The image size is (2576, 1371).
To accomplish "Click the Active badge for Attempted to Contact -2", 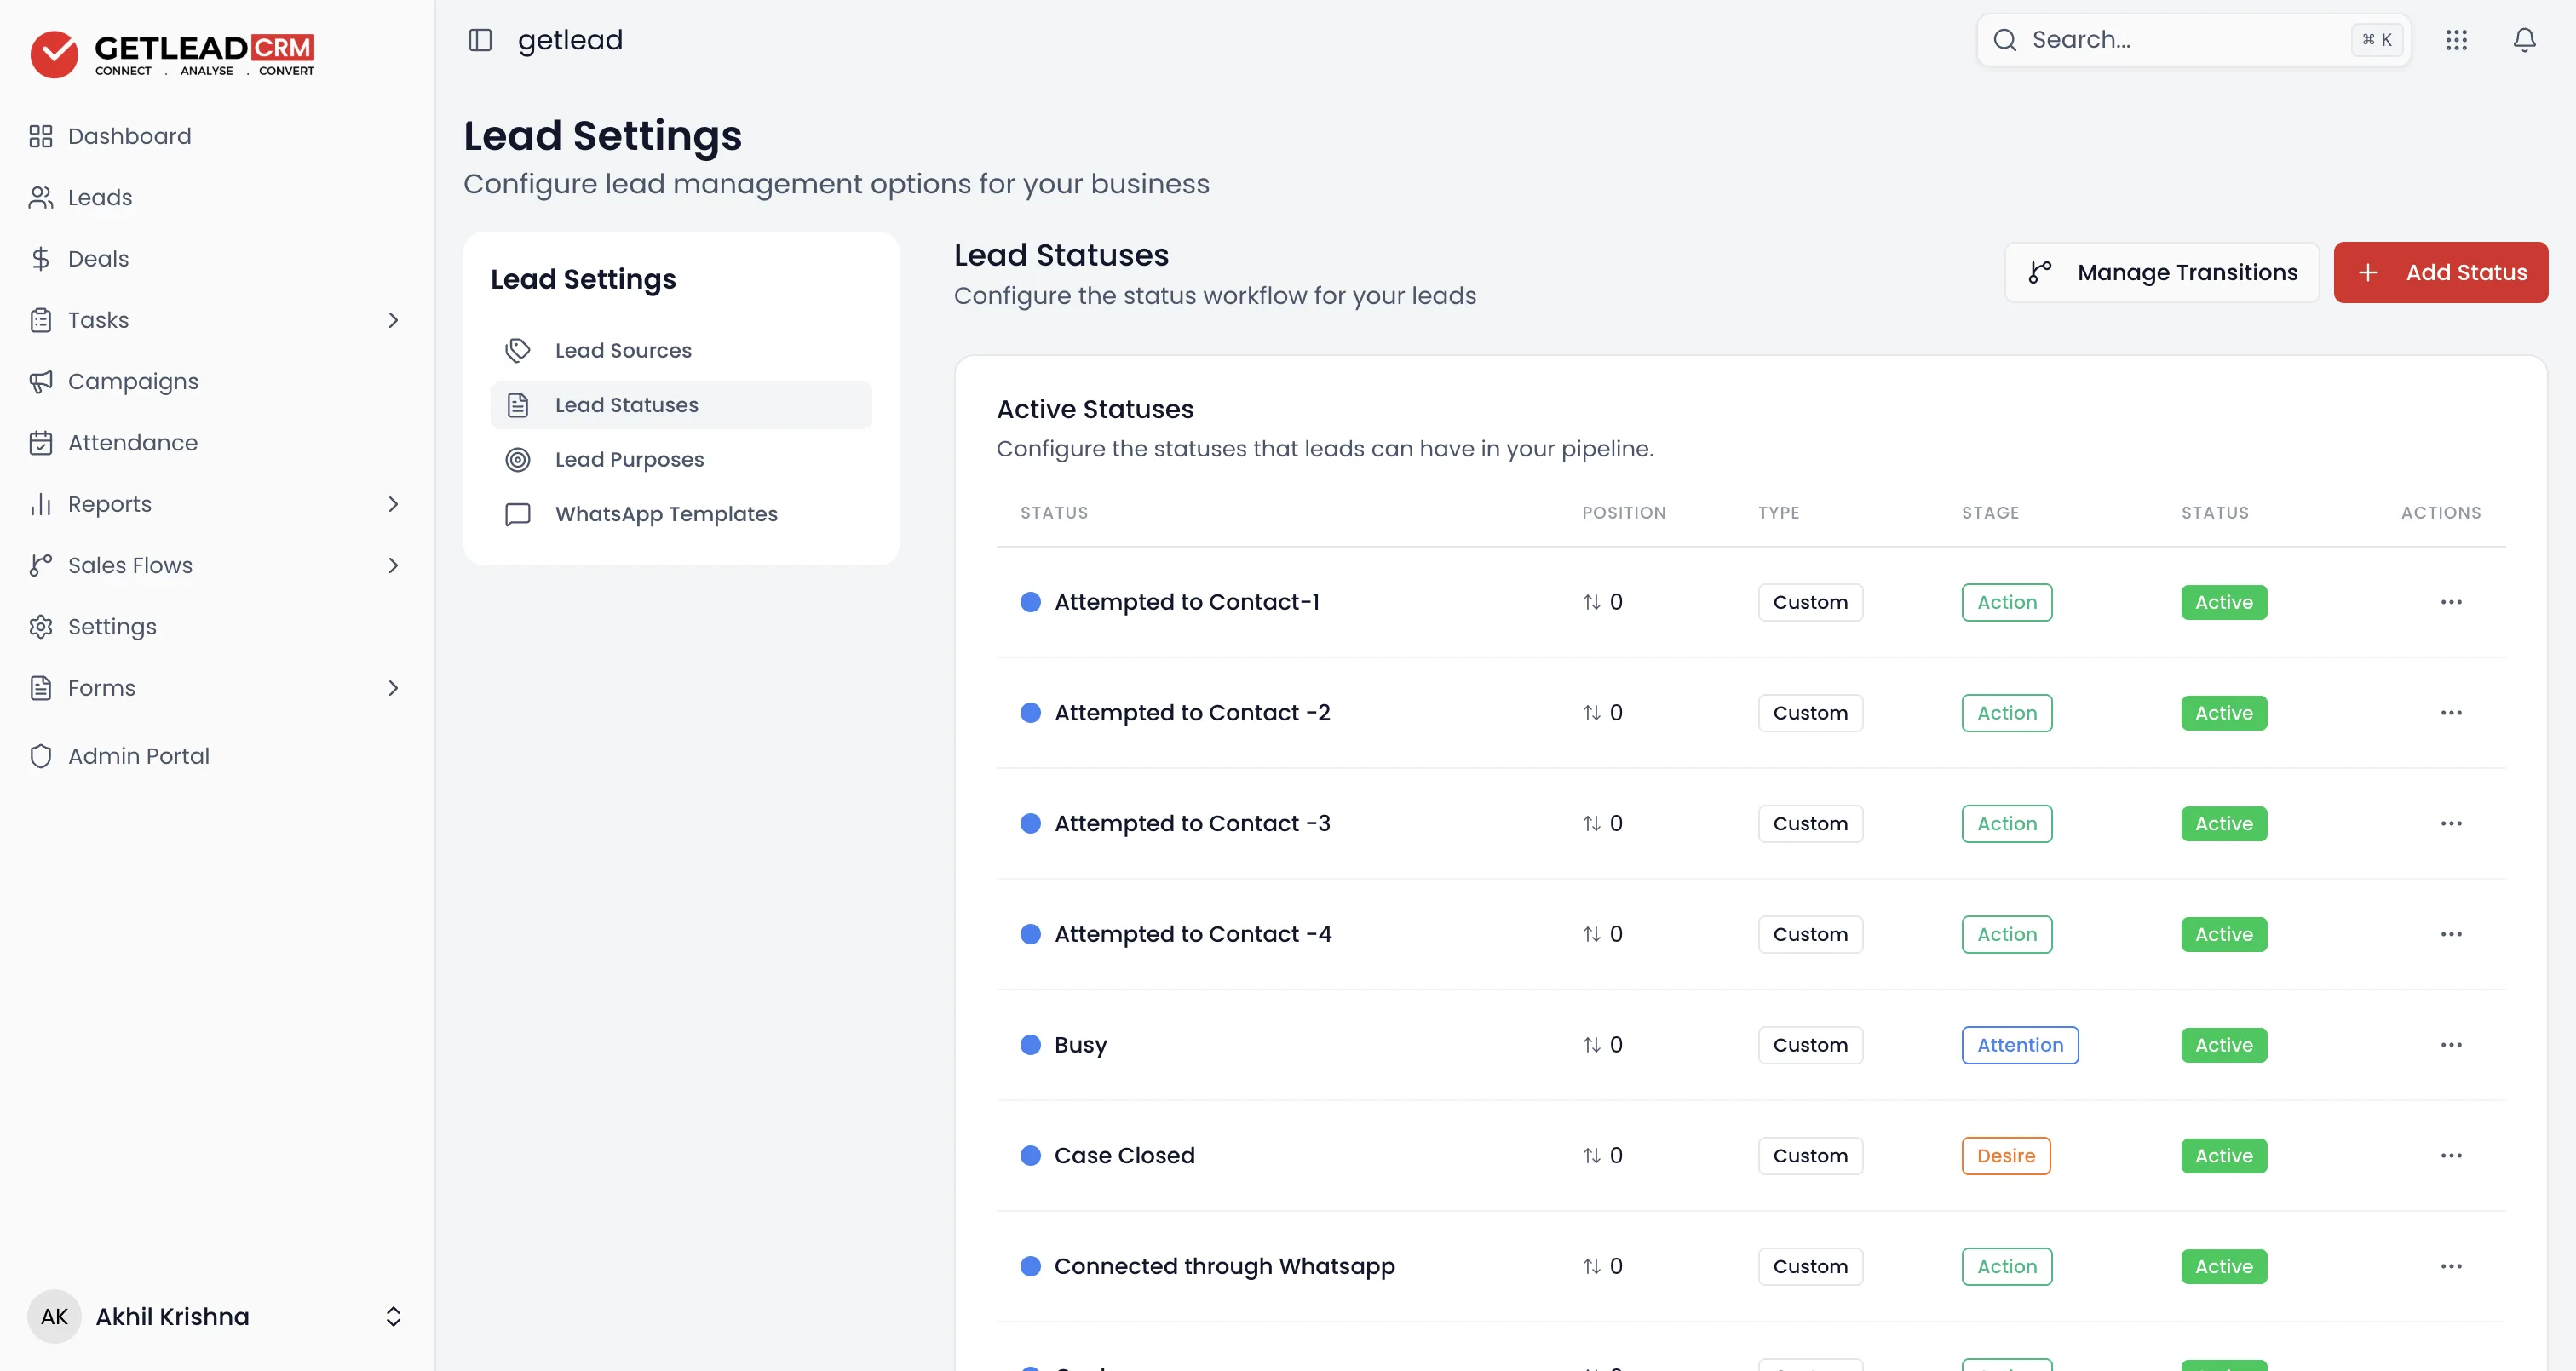I will [2224, 713].
